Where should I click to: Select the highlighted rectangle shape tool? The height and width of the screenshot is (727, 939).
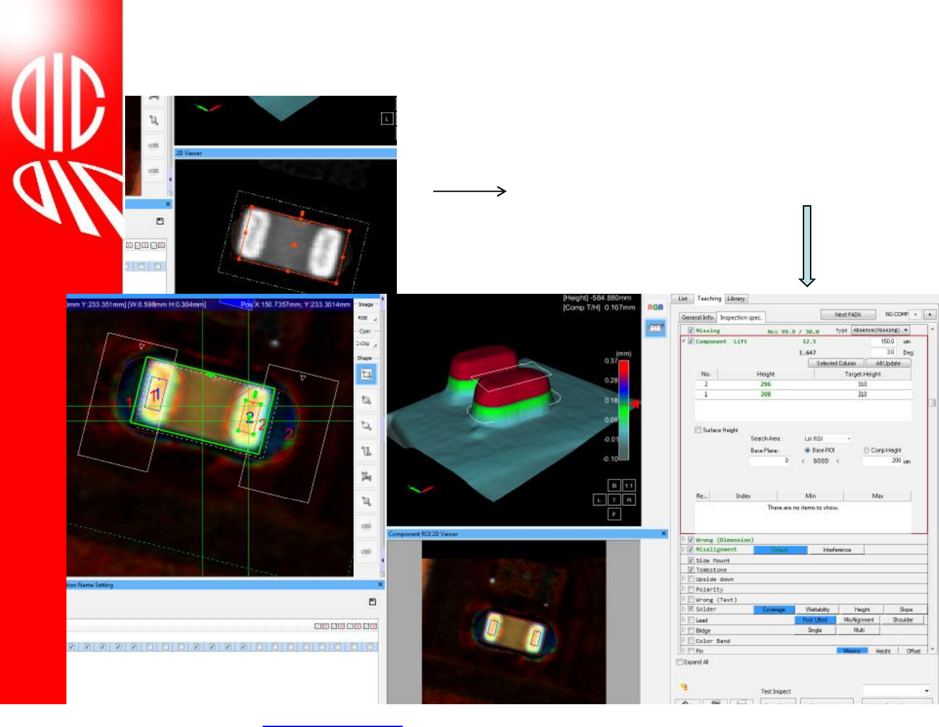pyautogui.click(x=366, y=375)
